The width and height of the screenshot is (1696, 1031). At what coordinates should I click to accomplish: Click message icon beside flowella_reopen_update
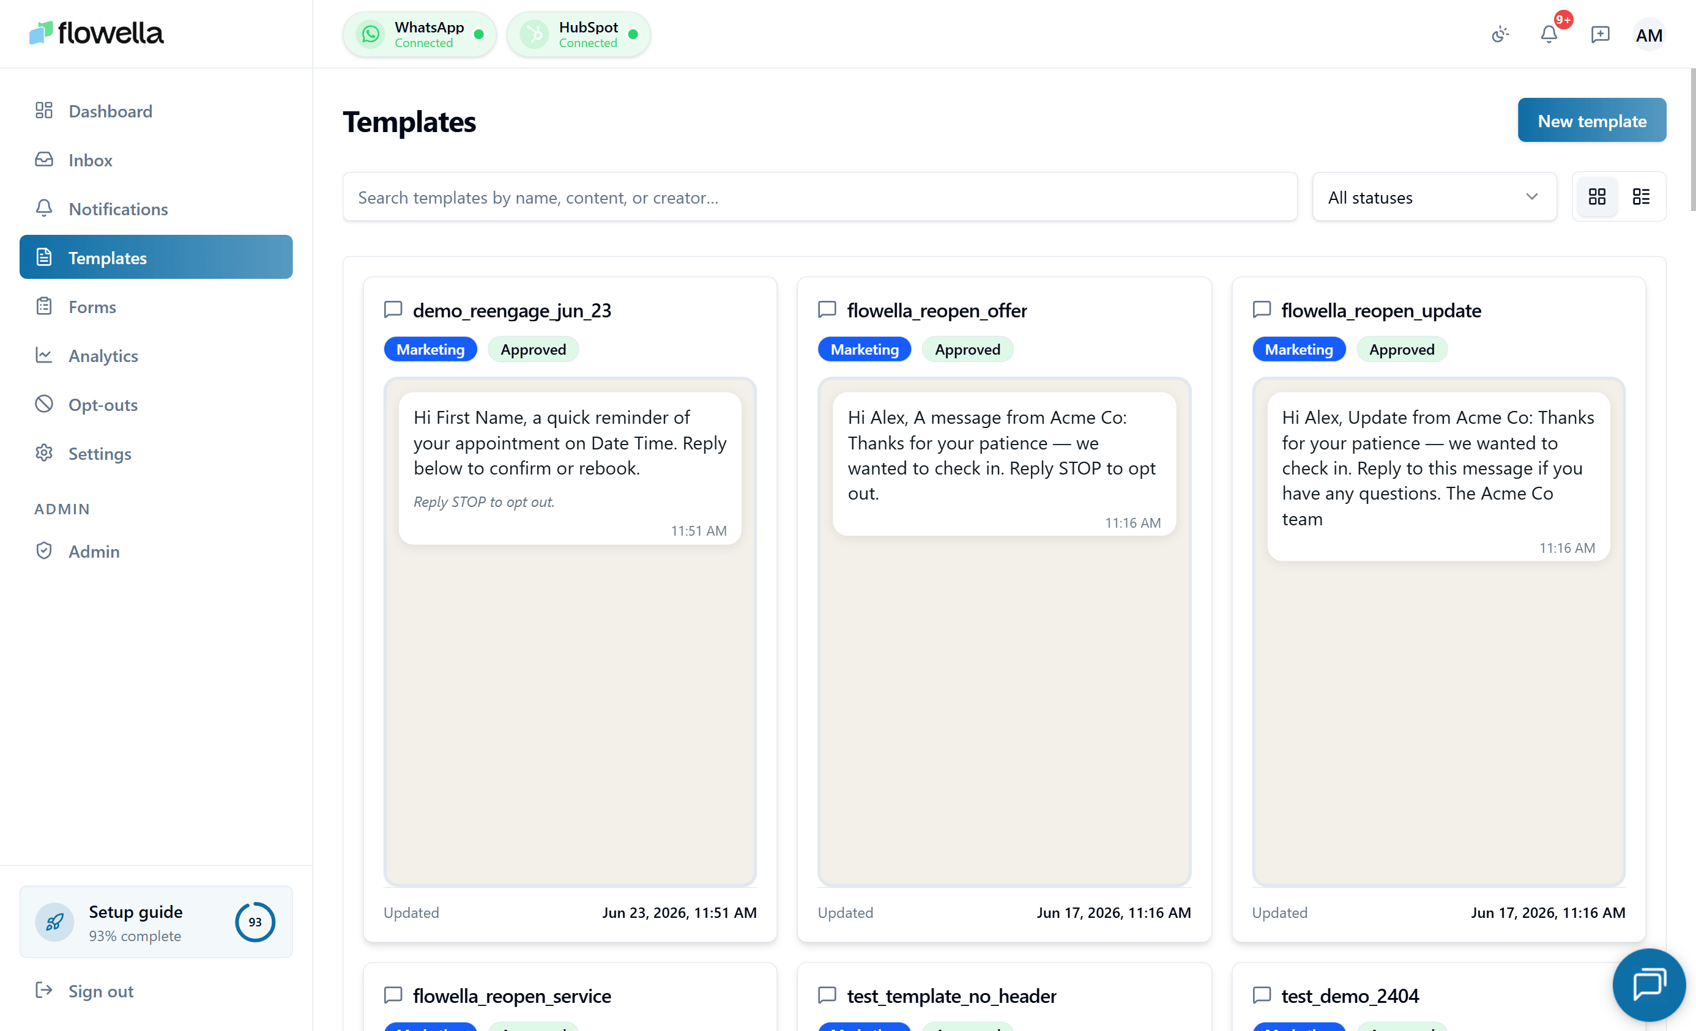pyautogui.click(x=1262, y=309)
